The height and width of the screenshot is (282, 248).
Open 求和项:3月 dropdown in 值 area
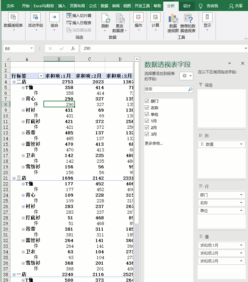[241, 261]
